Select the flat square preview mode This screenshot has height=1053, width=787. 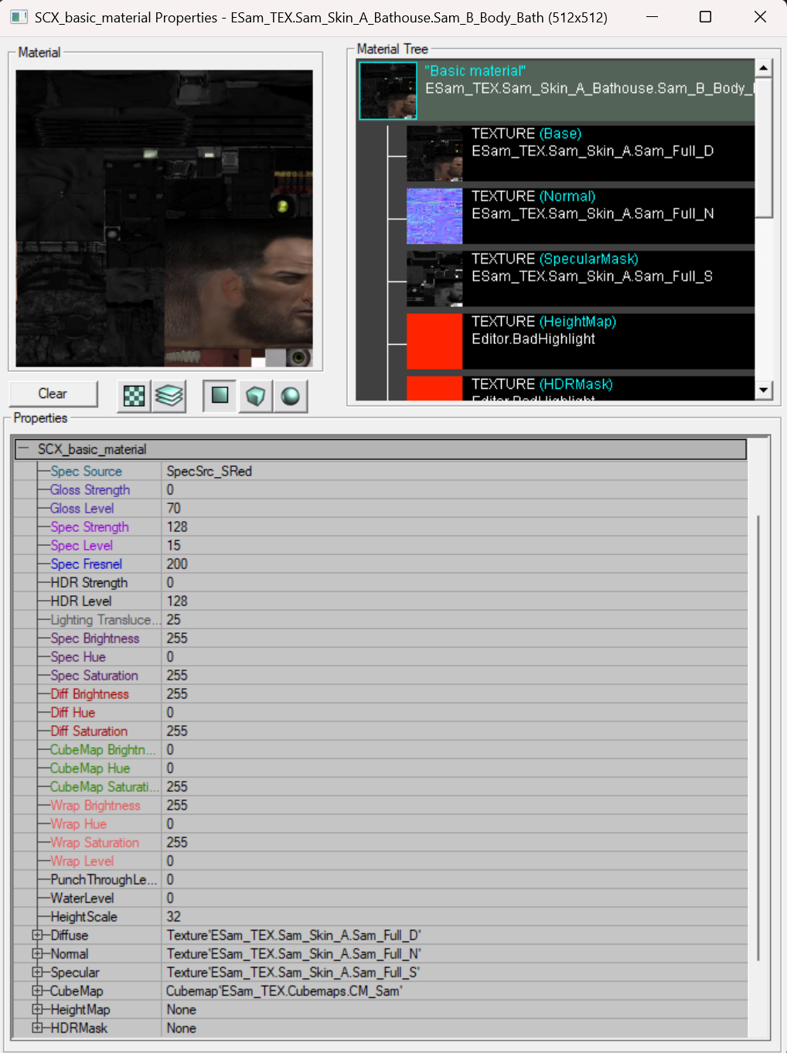pos(220,396)
